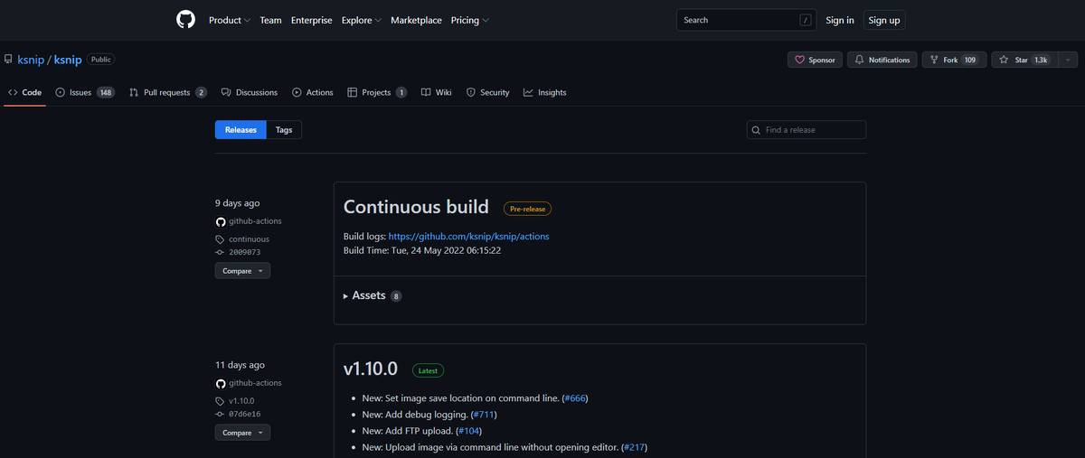Open the Discussions tab
1085x458 pixels.
click(250, 92)
